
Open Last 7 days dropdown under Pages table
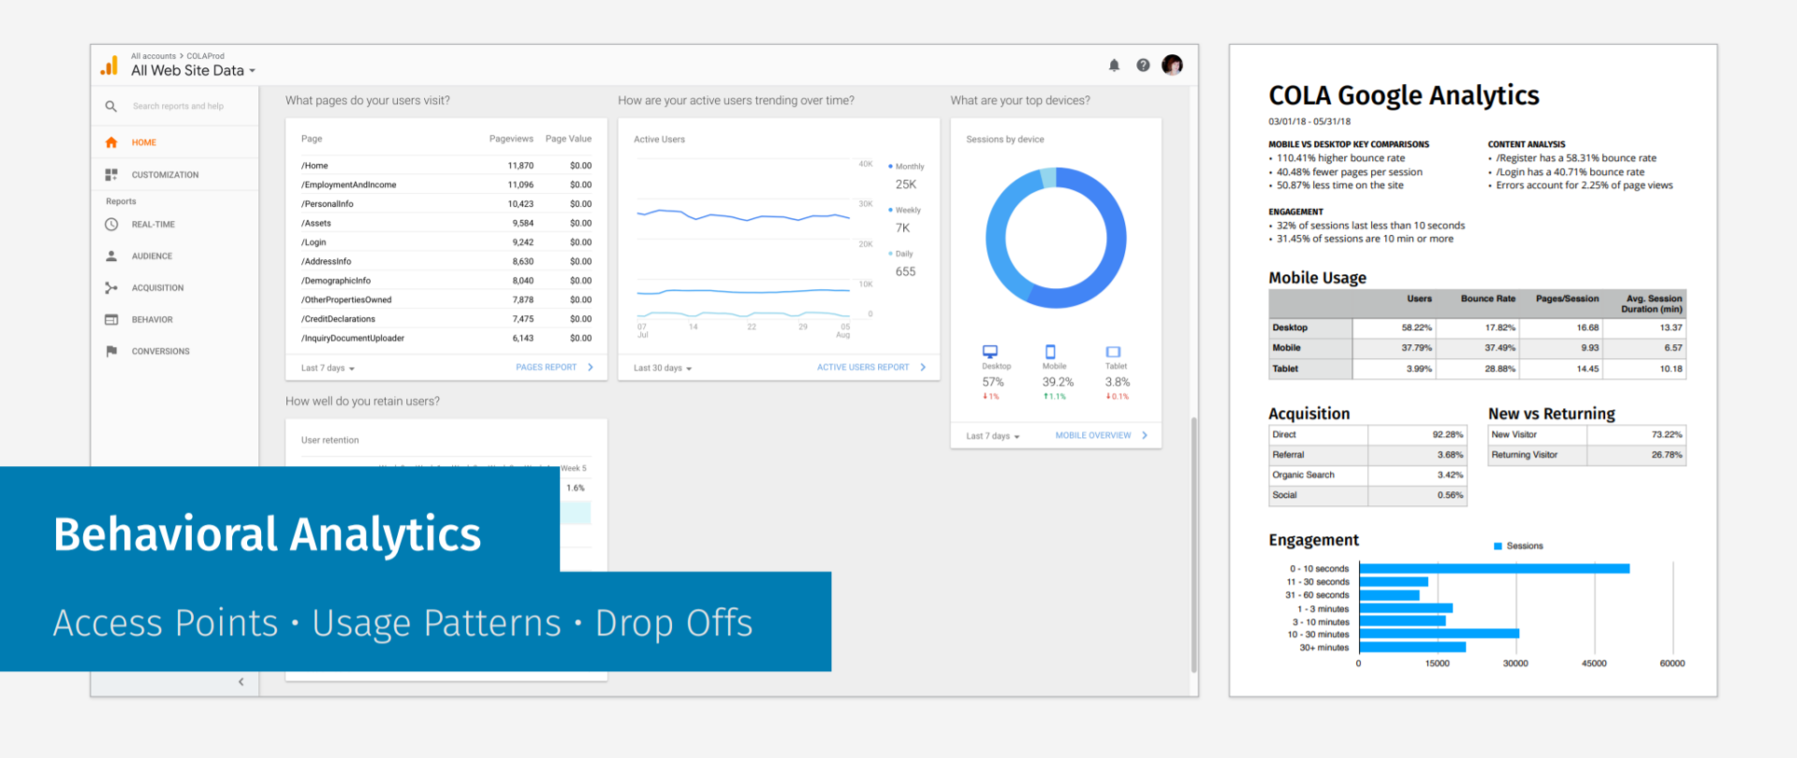(328, 369)
